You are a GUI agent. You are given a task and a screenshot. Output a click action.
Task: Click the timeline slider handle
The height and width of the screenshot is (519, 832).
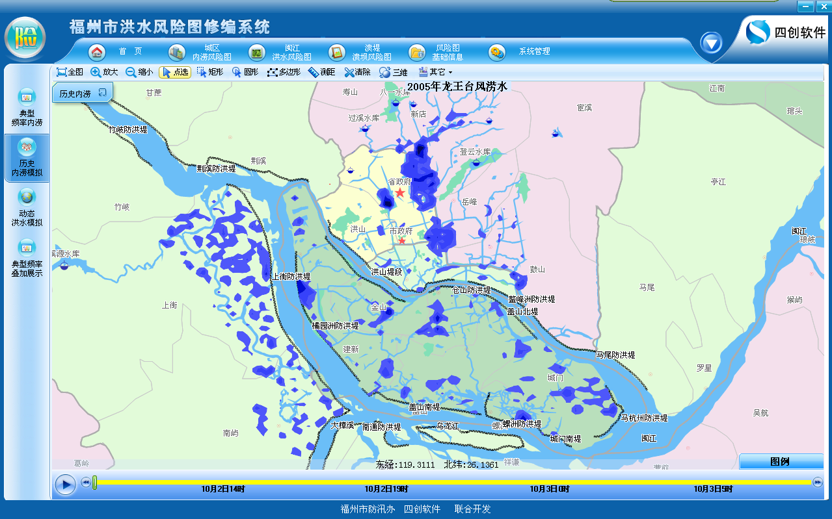[x=94, y=483]
